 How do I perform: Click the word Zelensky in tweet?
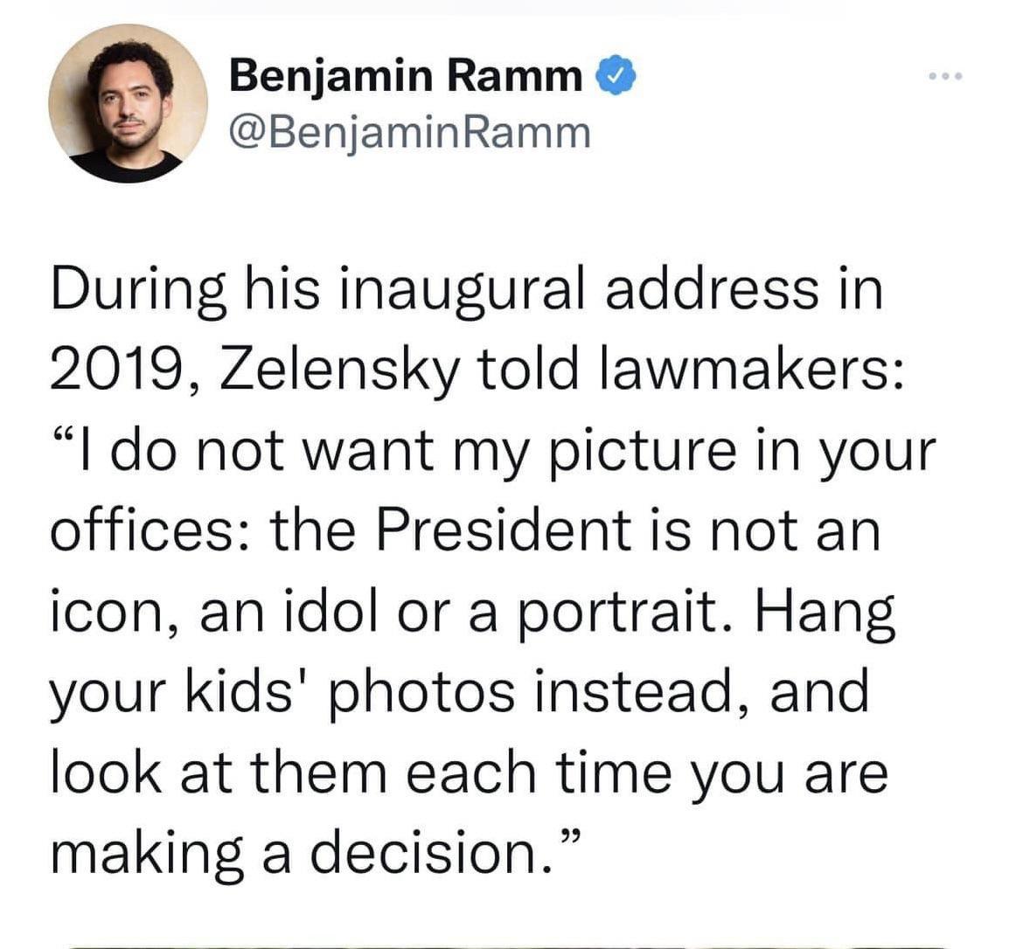point(339,371)
